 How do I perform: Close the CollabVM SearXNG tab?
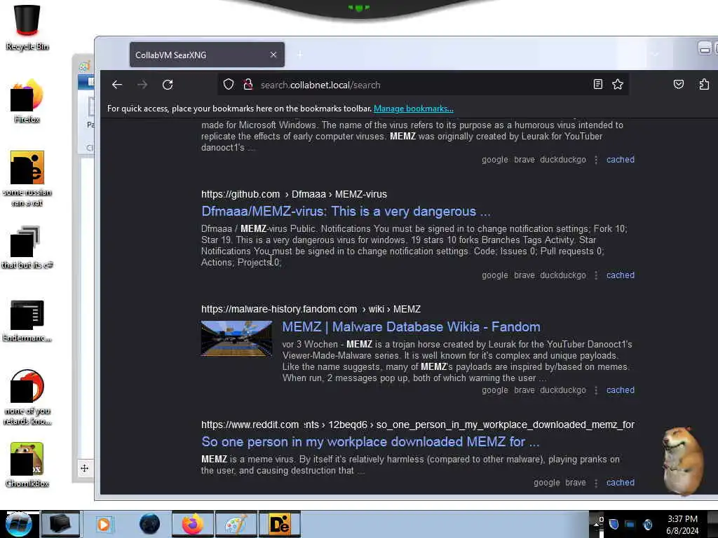pyautogui.click(x=273, y=55)
